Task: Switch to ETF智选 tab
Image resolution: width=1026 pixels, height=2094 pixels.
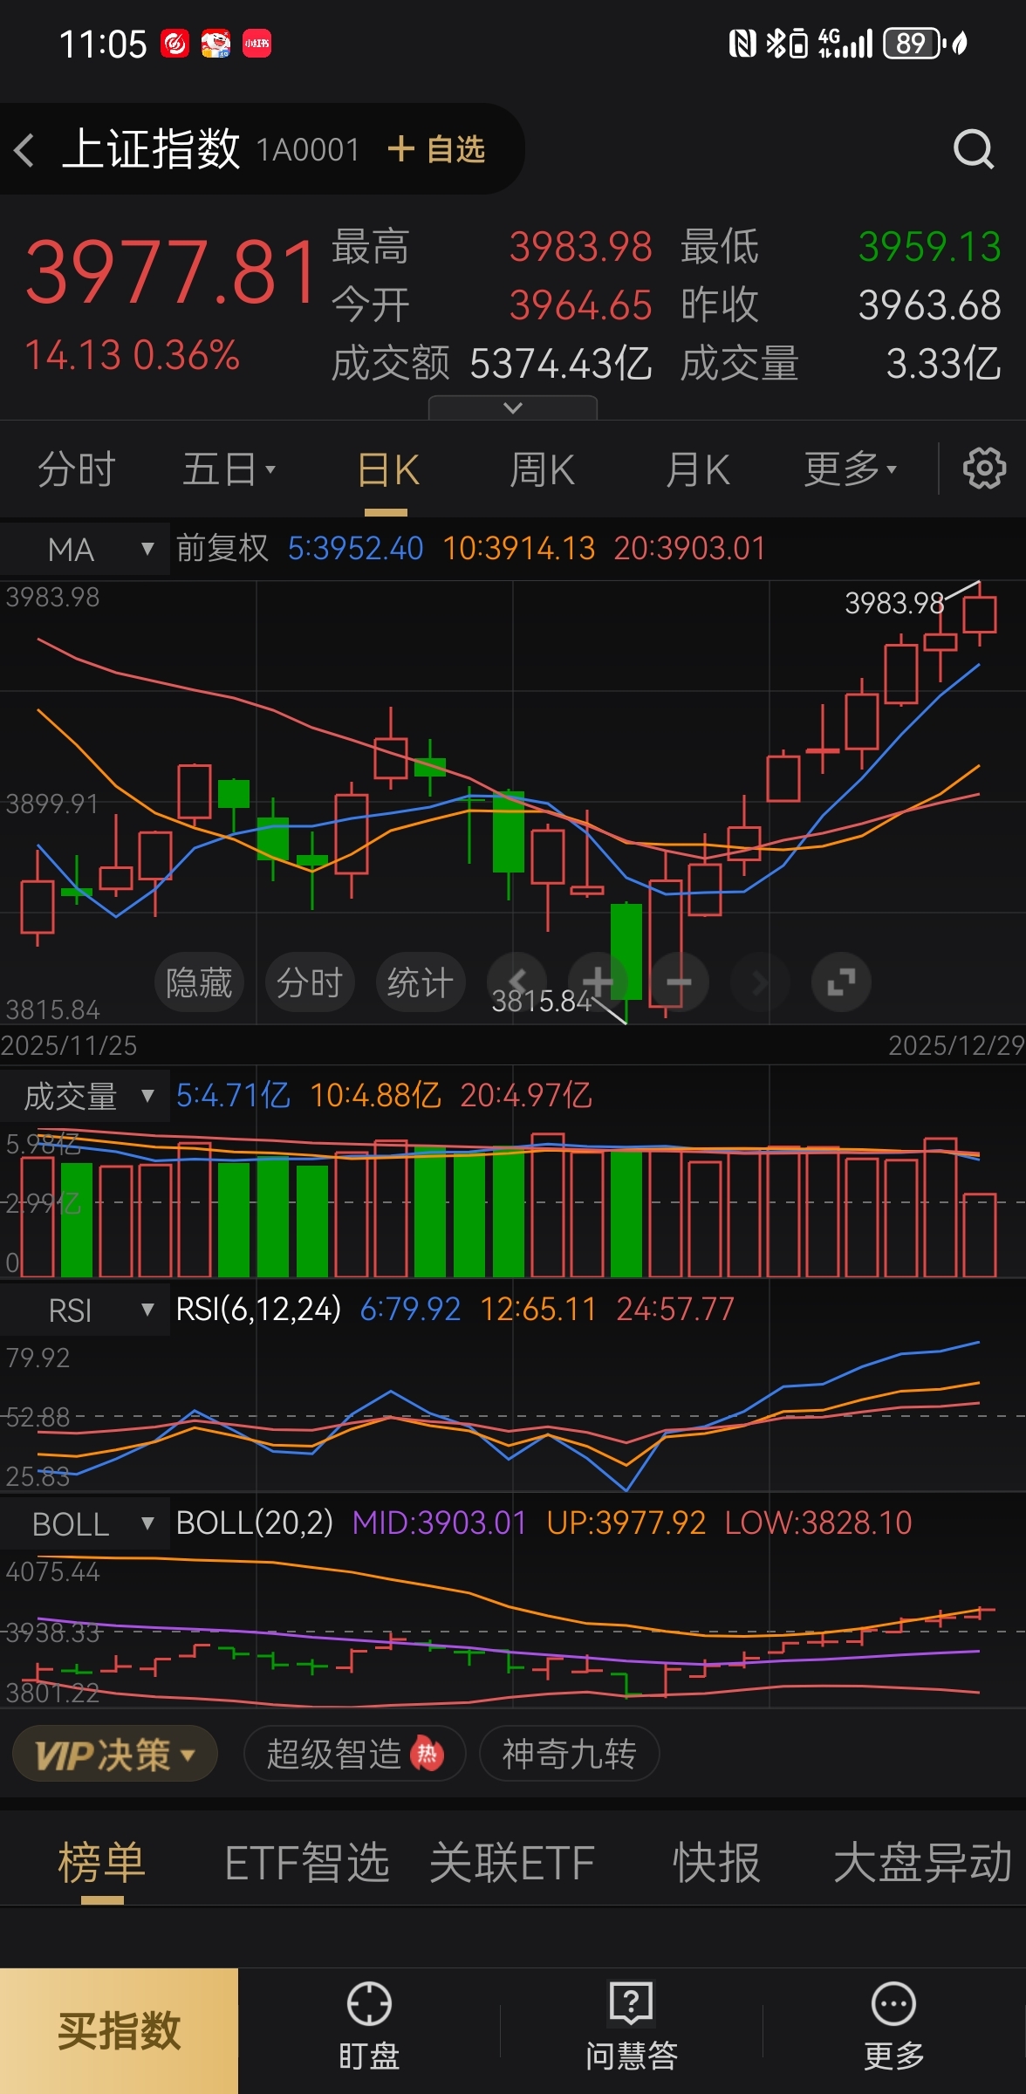Action: pyautogui.click(x=307, y=1863)
